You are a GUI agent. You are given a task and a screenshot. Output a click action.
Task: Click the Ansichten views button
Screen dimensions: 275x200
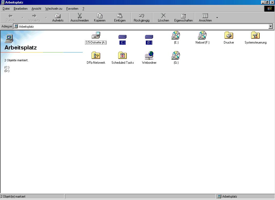[205, 17]
